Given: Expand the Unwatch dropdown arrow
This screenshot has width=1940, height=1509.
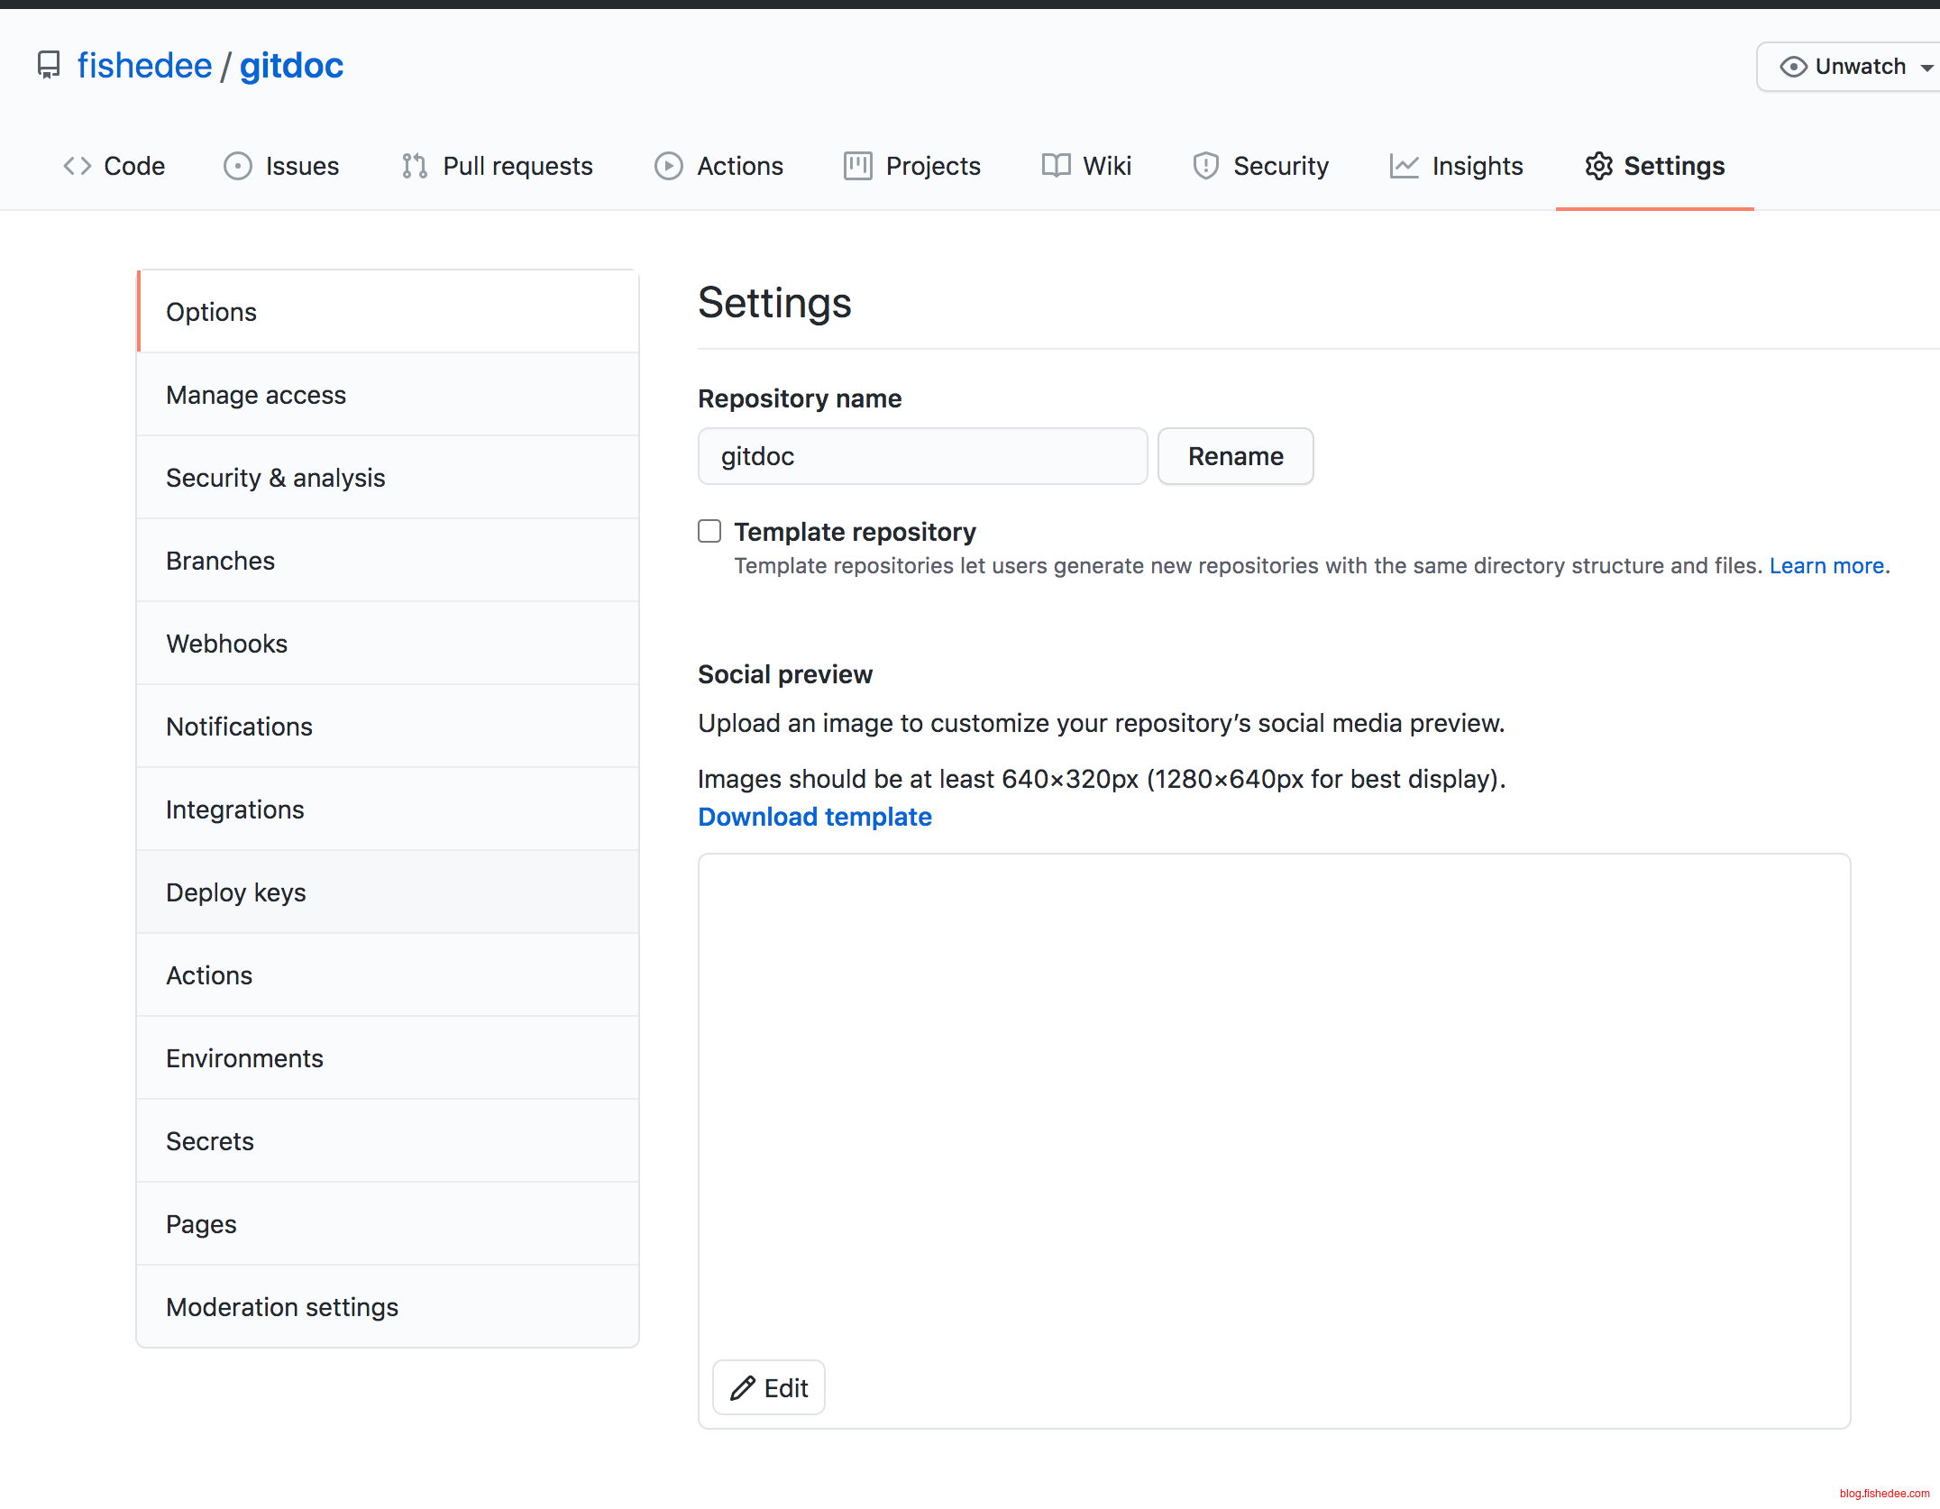Looking at the screenshot, I should (1926, 68).
